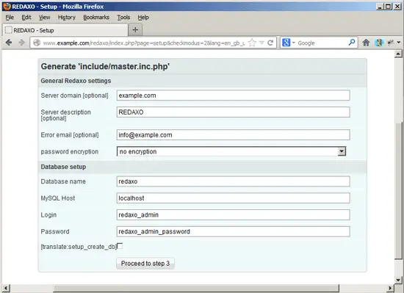Open the URL history dropdown arrow
Viewport: 404px width, 293px height.
click(261, 43)
